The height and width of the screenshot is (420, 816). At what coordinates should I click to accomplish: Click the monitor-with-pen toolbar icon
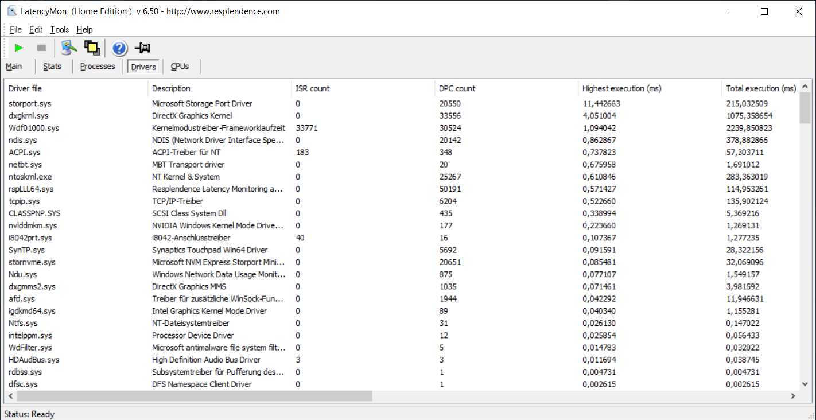click(x=69, y=48)
